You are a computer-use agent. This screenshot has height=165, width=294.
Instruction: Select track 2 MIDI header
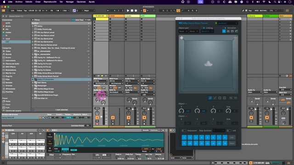coord(116,16)
